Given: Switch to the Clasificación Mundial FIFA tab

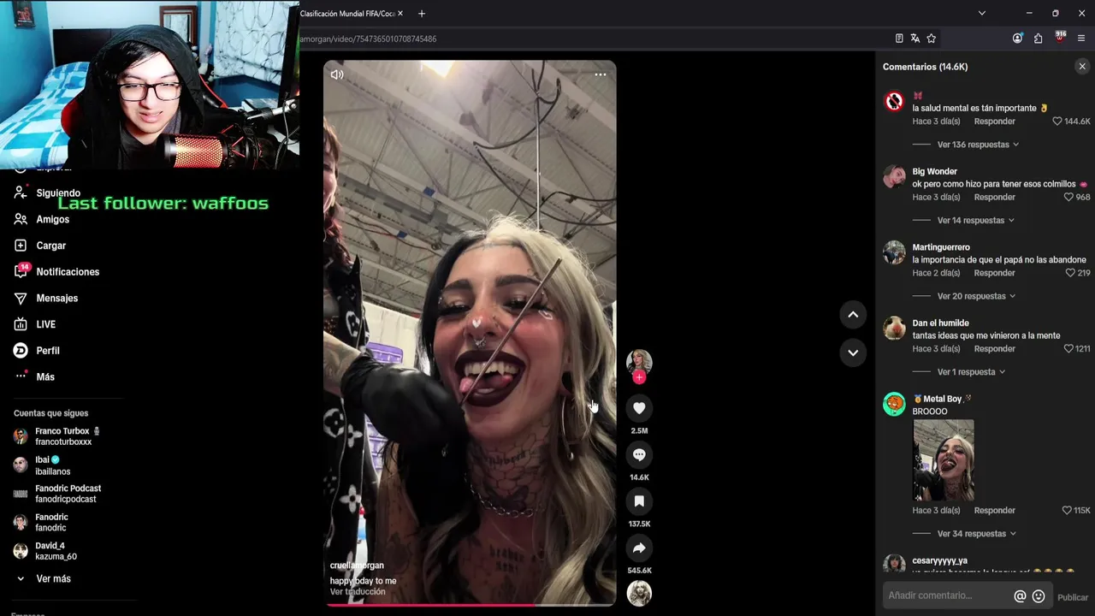Looking at the screenshot, I should (x=346, y=14).
